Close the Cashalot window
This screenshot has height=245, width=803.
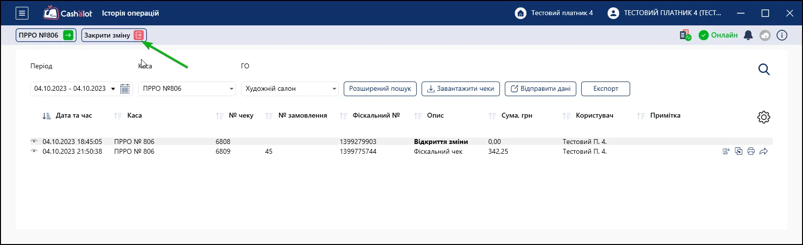[x=789, y=13]
